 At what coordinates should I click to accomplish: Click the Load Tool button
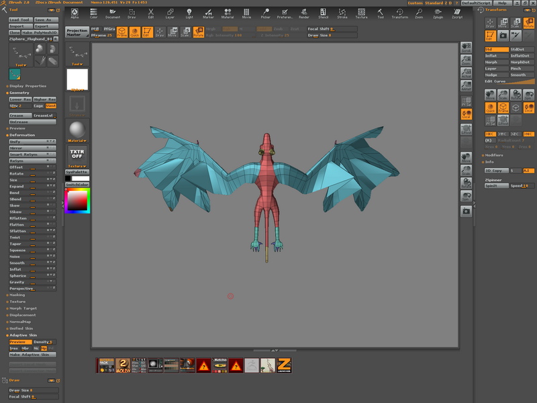(x=21, y=20)
